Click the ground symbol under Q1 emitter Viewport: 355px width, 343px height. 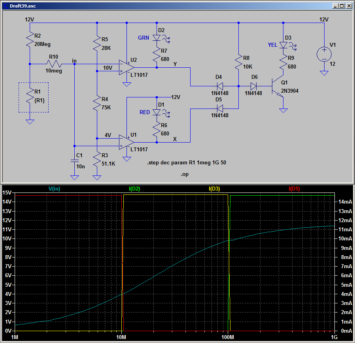(x=283, y=111)
